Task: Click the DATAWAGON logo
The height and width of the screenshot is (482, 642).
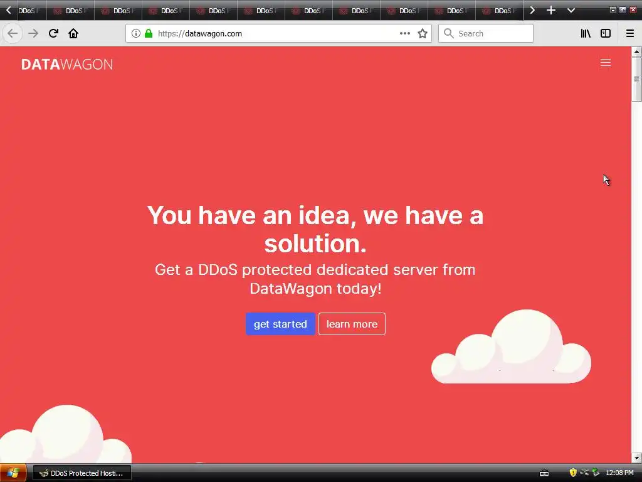Action: (66, 65)
